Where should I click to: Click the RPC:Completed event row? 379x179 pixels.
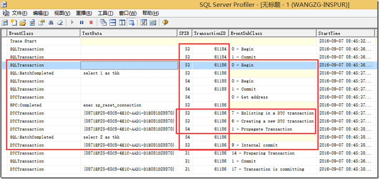[x=189, y=105]
